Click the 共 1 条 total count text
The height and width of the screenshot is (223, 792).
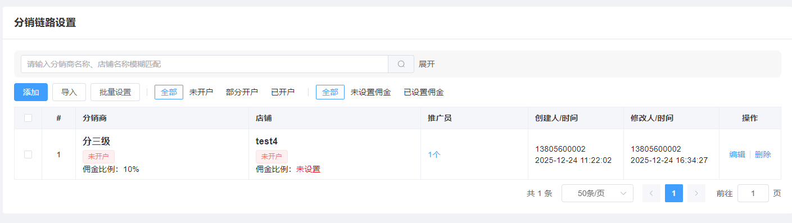click(540, 193)
